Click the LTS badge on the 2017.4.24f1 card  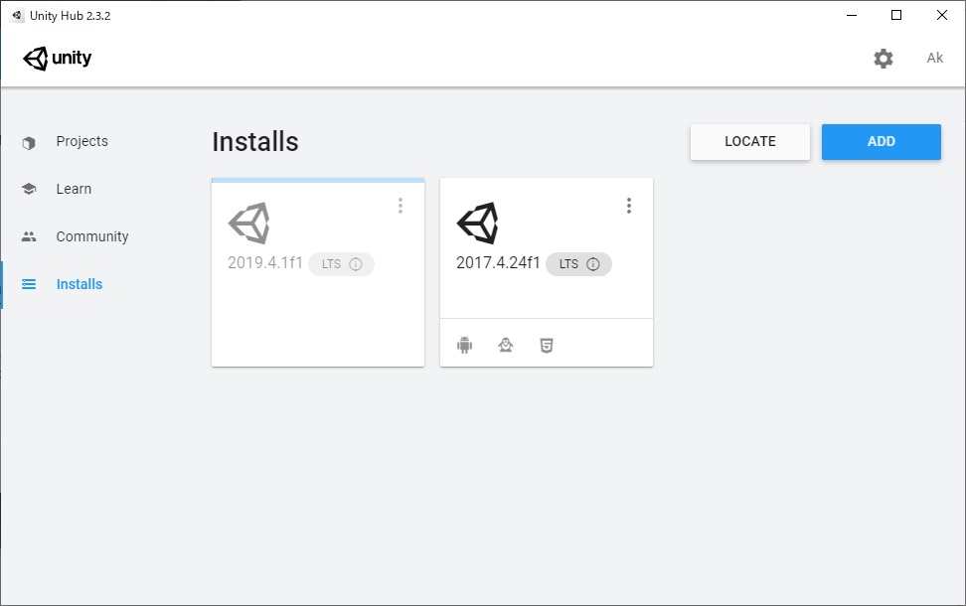coord(569,264)
